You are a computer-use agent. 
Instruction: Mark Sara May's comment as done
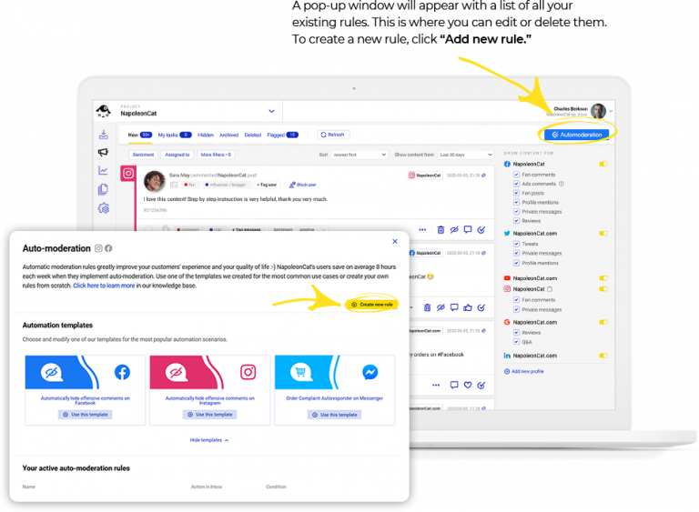[481, 230]
